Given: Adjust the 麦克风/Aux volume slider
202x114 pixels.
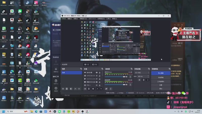Looking at the screenshot, I should coord(115,77).
